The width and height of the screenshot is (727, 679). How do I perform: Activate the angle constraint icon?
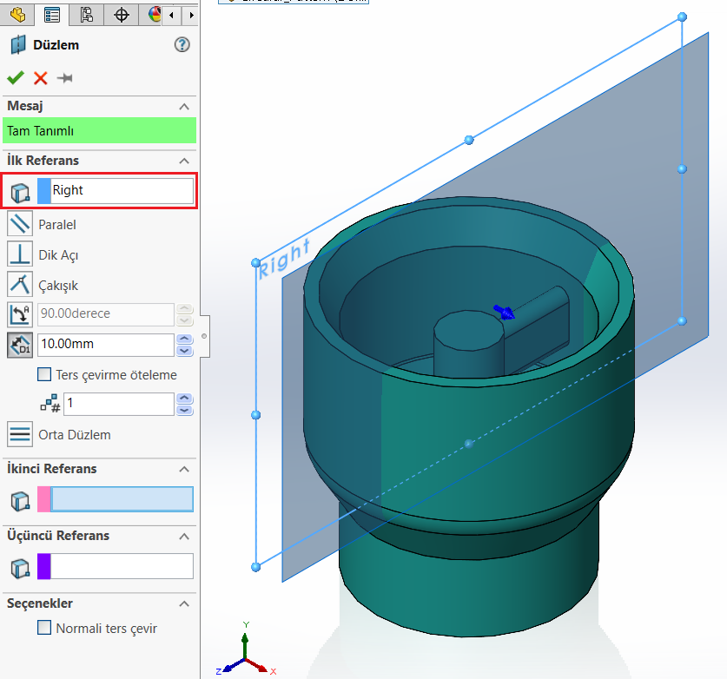pyautogui.click(x=19, y=314)
